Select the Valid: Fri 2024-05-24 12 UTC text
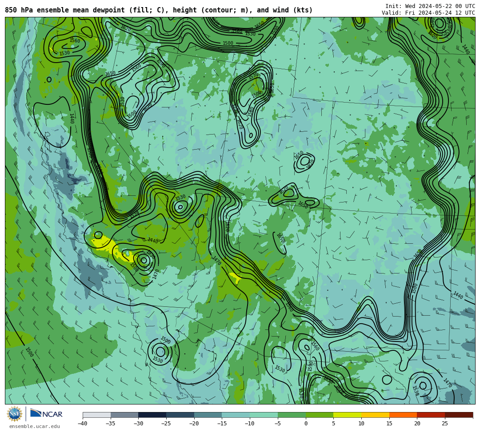Image resolution: width=480 pixels, height=432 pixels. point(428,12)
